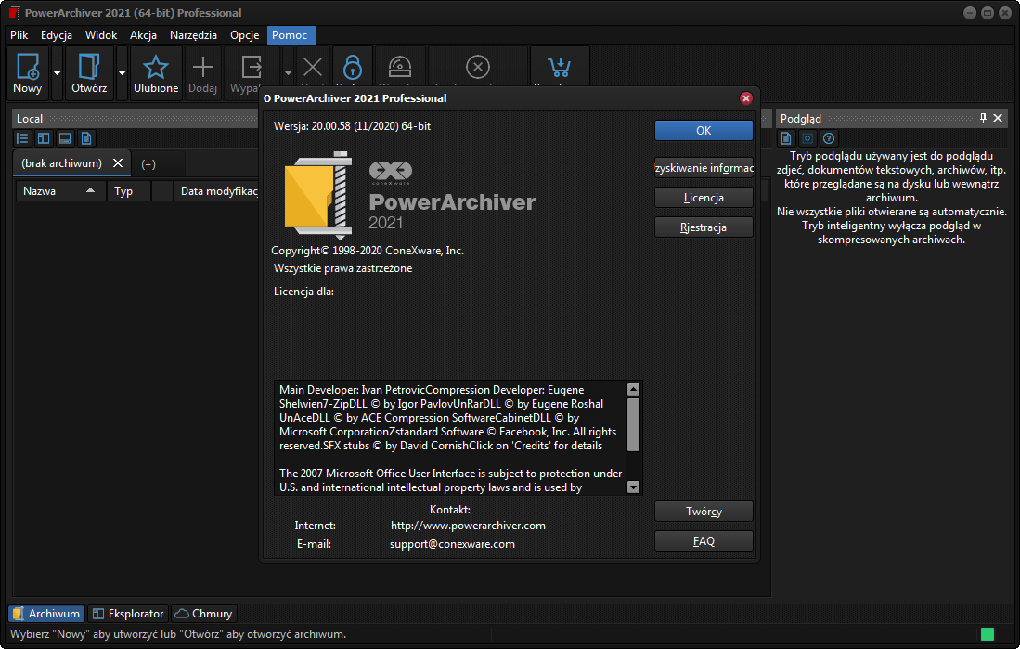Switch to the Archiwum bottom tab

[46, 613]
